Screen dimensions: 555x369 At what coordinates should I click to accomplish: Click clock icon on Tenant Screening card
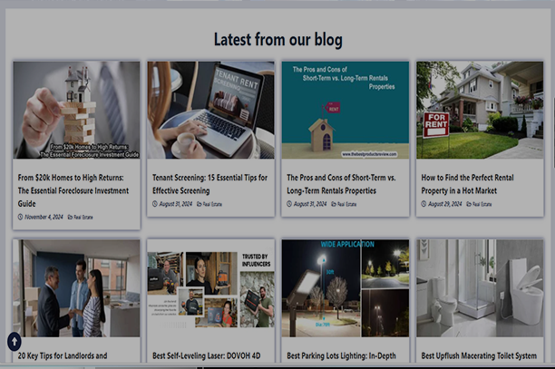point(155,204)
